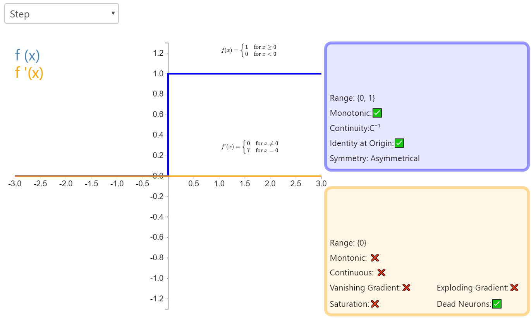Click the 3.0 label on the x-axis
This screenshot has width=531, height=318.
321,184
